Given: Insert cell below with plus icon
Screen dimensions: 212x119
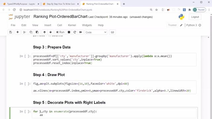Looking at the screenshot, I should [18, 32].
